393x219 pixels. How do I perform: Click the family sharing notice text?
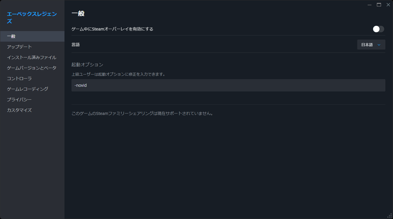coord(142,113)
